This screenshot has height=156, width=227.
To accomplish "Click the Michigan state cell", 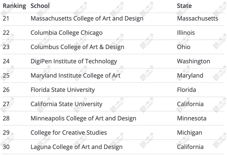I will click(x=190, y=133).
